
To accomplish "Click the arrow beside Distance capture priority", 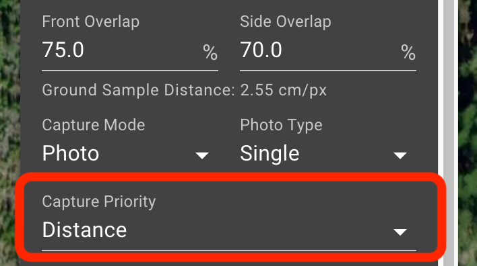I will point(400,232).
